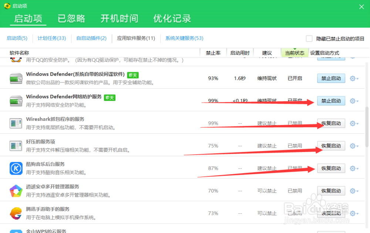Click the Wireshark service row icon
The width and height of the screenshot is (370, 233).
coord(16,123)
